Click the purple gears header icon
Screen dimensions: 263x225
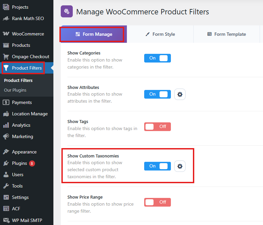67,11
